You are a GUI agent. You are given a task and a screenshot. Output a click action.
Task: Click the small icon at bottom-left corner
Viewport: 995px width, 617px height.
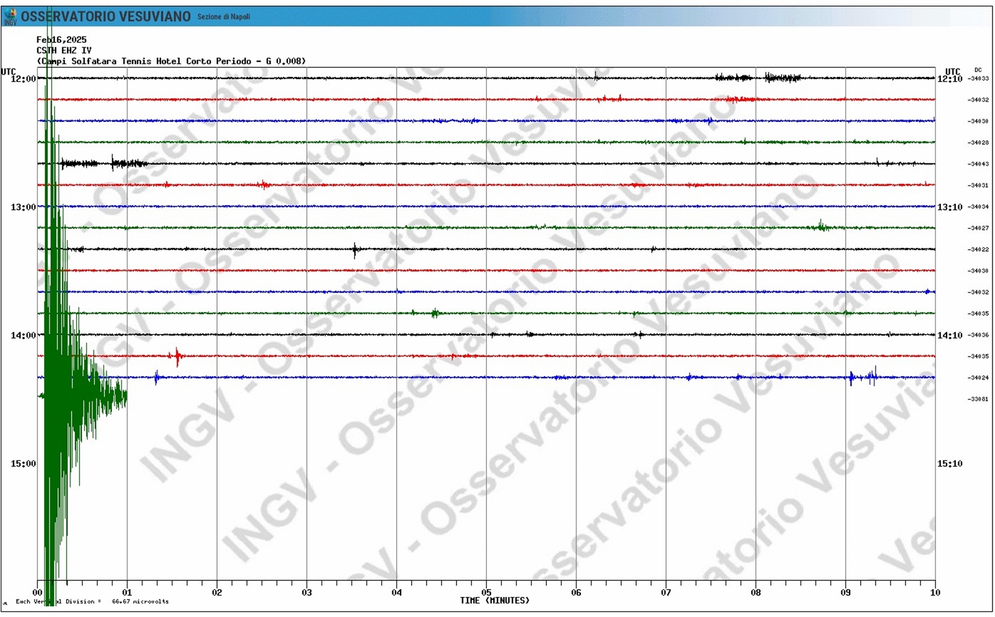pos(5,603)
